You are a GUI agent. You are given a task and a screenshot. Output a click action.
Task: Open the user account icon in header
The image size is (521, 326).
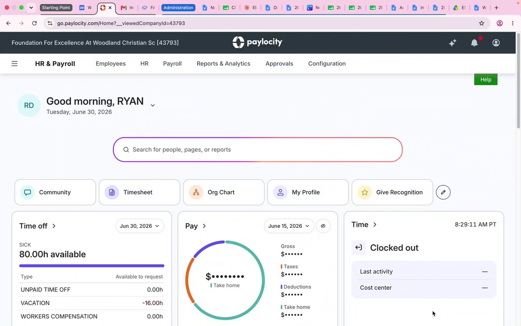(x=496, y=43)
